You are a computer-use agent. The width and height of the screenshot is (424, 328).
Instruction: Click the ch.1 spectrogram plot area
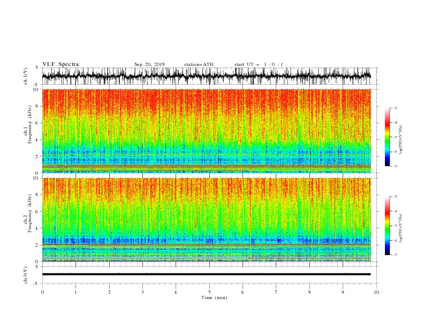click(x=207, y=131)
